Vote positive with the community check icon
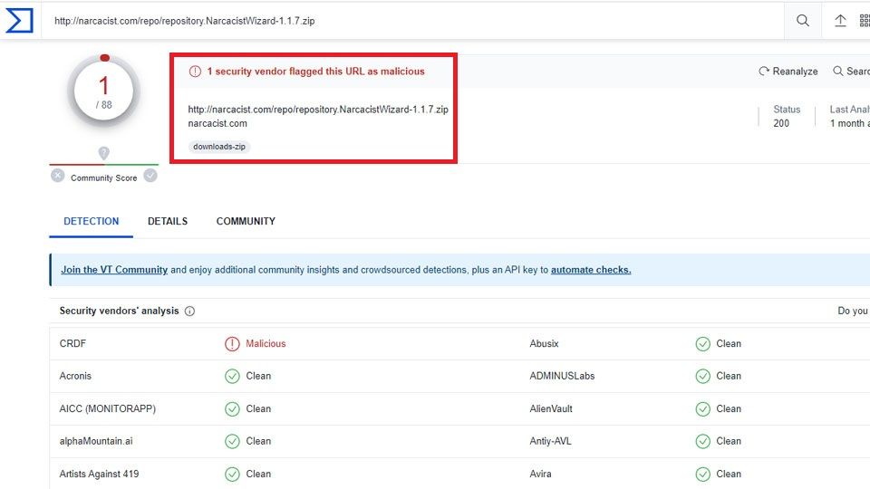 [150, 176]
